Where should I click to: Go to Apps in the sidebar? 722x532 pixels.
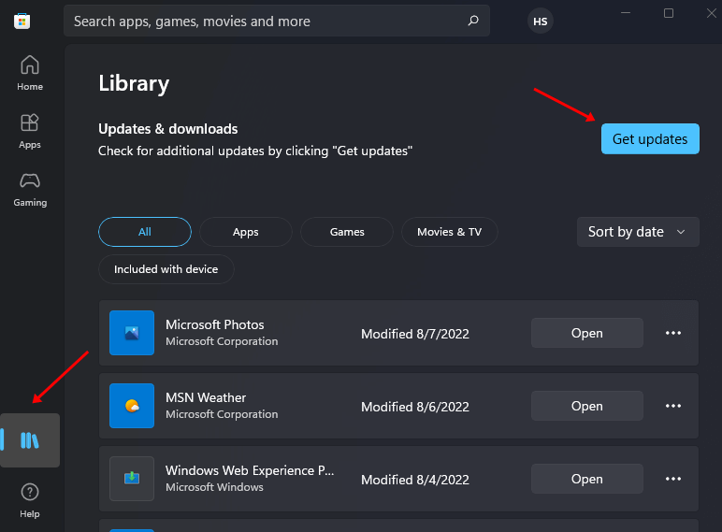pyautogui.click(x=30, y=131)
